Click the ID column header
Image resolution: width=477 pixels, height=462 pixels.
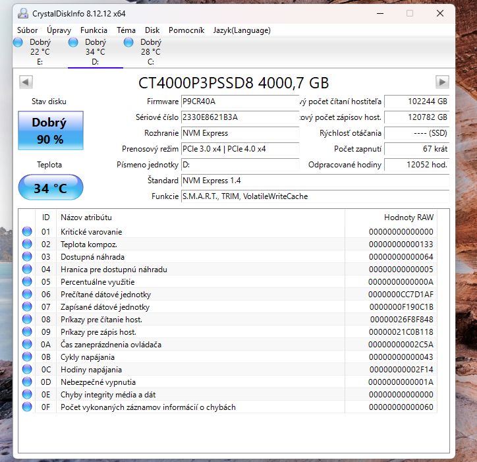coord(45,217)
